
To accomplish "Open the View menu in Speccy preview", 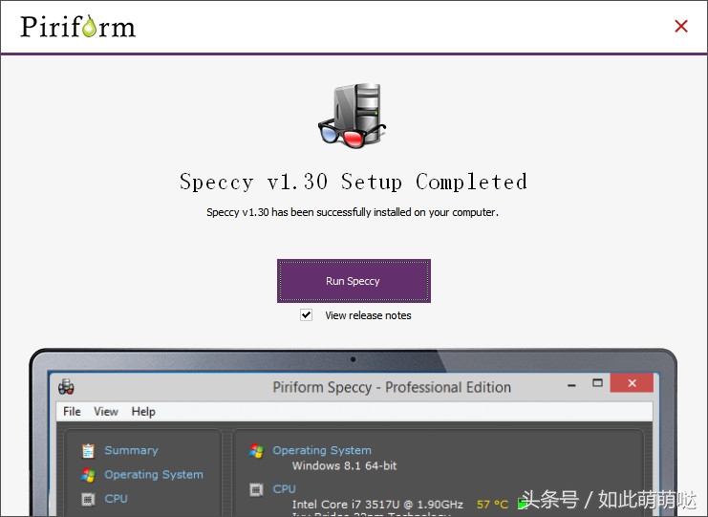I will [x=106, y=411].
